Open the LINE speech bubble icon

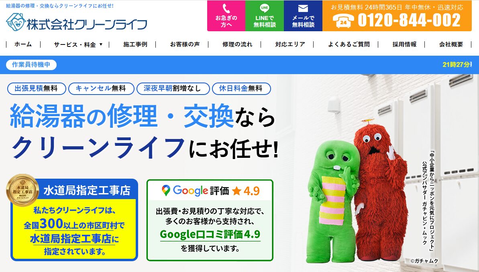[x=265, y=8]
